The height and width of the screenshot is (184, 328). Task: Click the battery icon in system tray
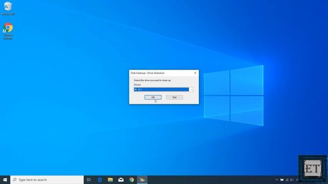(282, 179)
